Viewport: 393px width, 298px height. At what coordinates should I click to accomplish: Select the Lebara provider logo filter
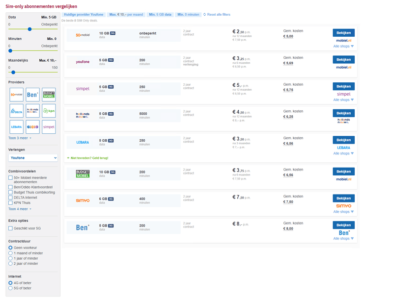[x=17, y=127]
